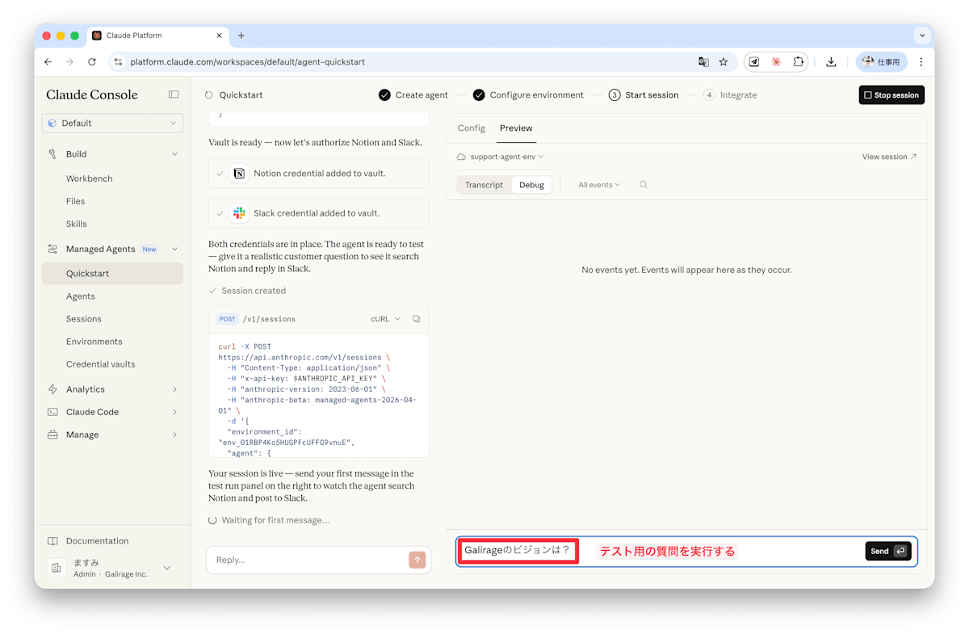Click the browser address bar URL
Image resolution: width=969 pixels, height=634 pixels.
point(247,61)
